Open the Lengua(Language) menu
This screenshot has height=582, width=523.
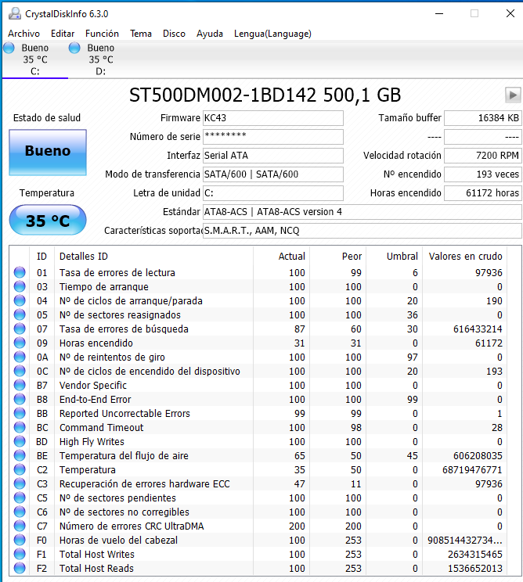point(272,34)
